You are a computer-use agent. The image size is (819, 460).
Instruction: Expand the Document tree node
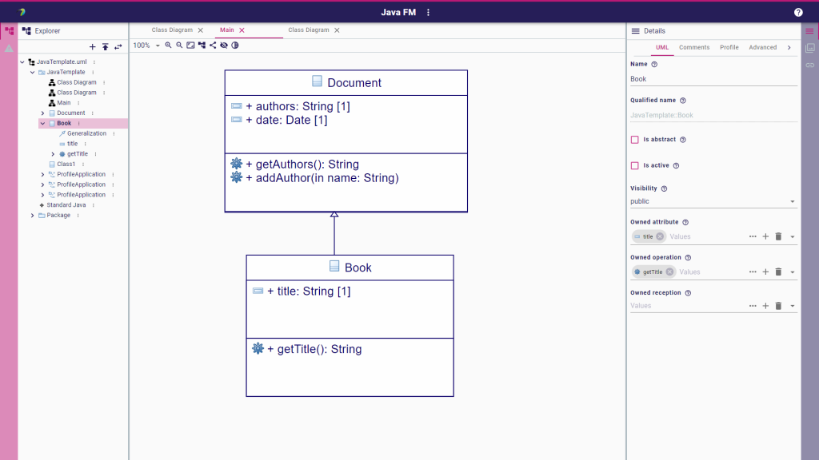tap(43, 113)
